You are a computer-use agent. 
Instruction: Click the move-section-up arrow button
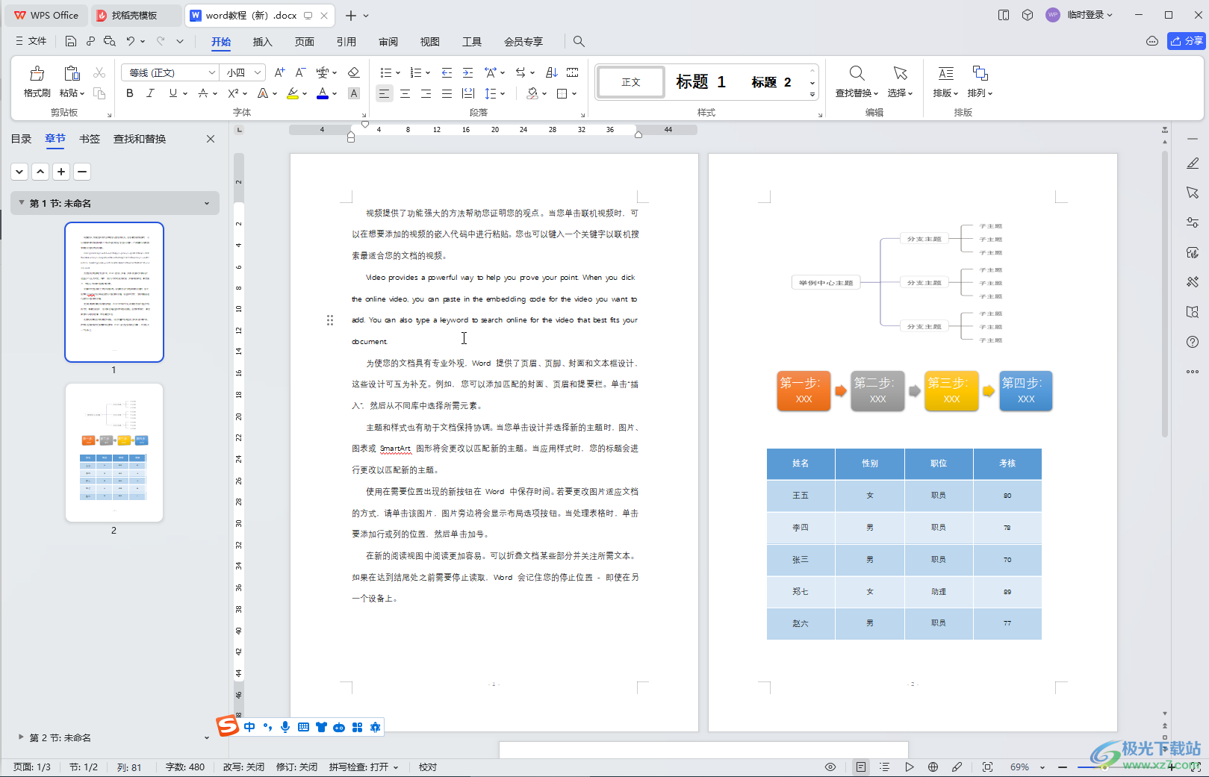40,172
